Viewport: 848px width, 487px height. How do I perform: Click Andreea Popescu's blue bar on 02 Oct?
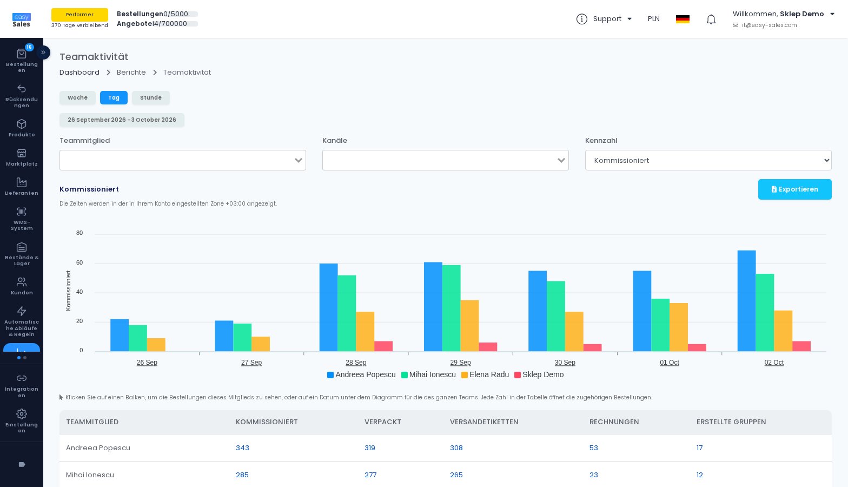tap(746, 301)
